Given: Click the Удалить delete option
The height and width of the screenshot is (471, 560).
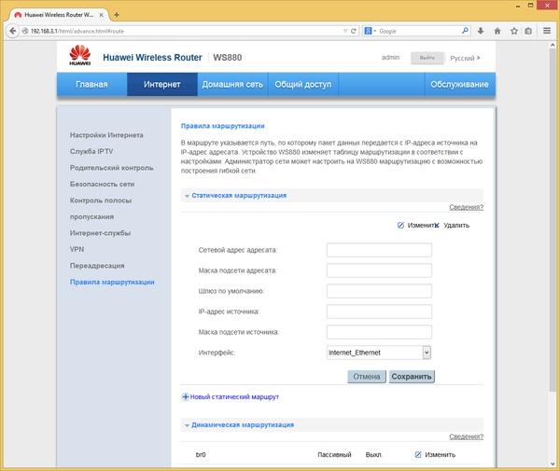Looking at the screenshot, I should pos(456,225).
